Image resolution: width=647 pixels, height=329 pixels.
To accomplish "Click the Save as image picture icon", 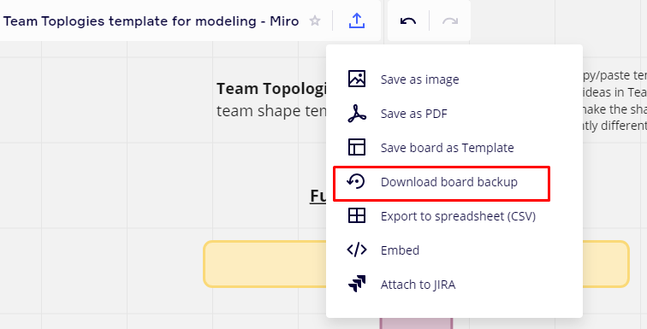I will (x=357, y=79).
